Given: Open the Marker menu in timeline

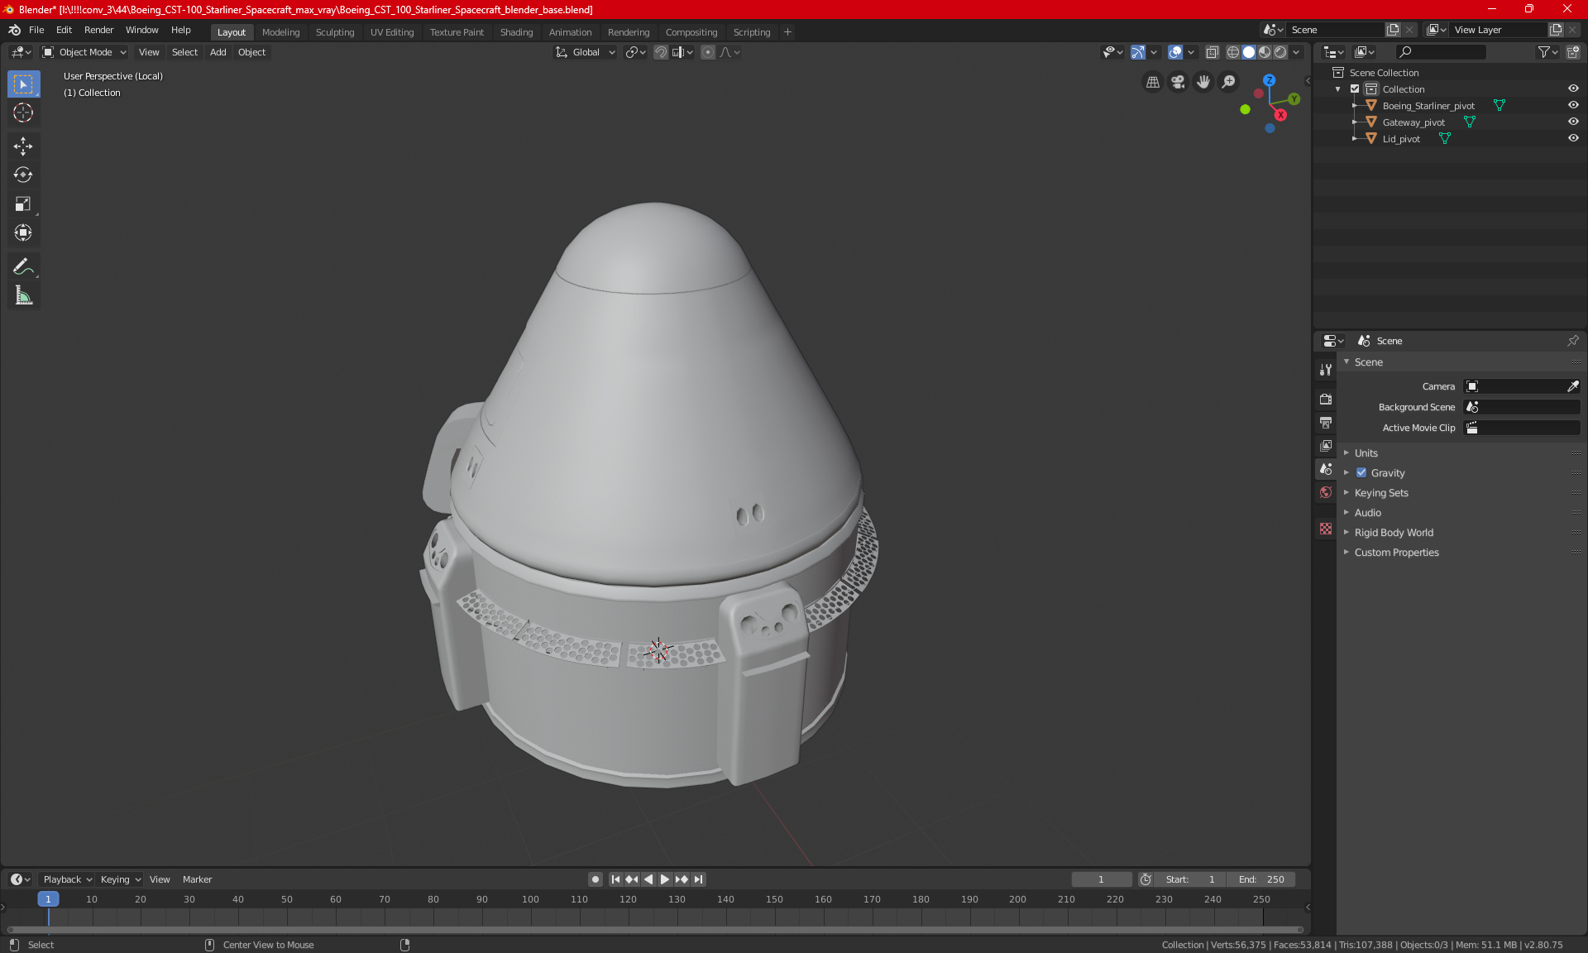Looking at the screenshot, I should click(x=197, y=879).
